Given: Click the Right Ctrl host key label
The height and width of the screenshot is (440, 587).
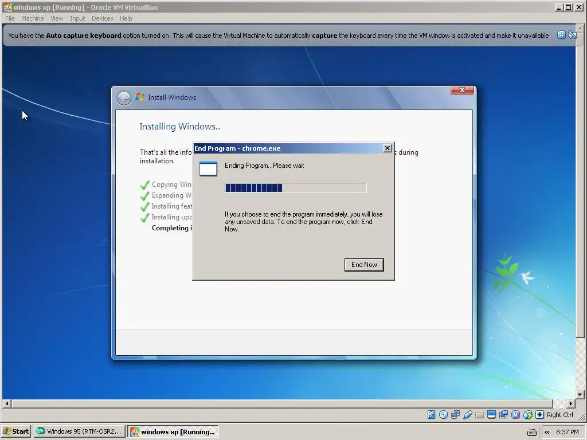Looking at the screenshot, I should pos(559,415).
